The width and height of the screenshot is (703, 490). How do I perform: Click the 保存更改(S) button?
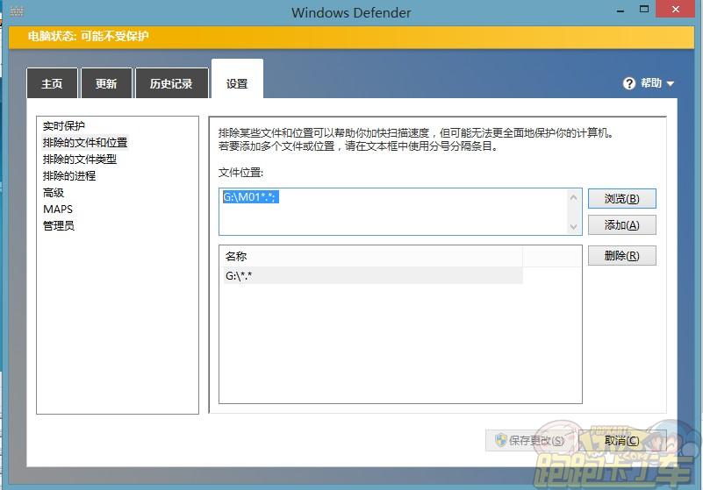pyautogui.click(x=529, y=440)
